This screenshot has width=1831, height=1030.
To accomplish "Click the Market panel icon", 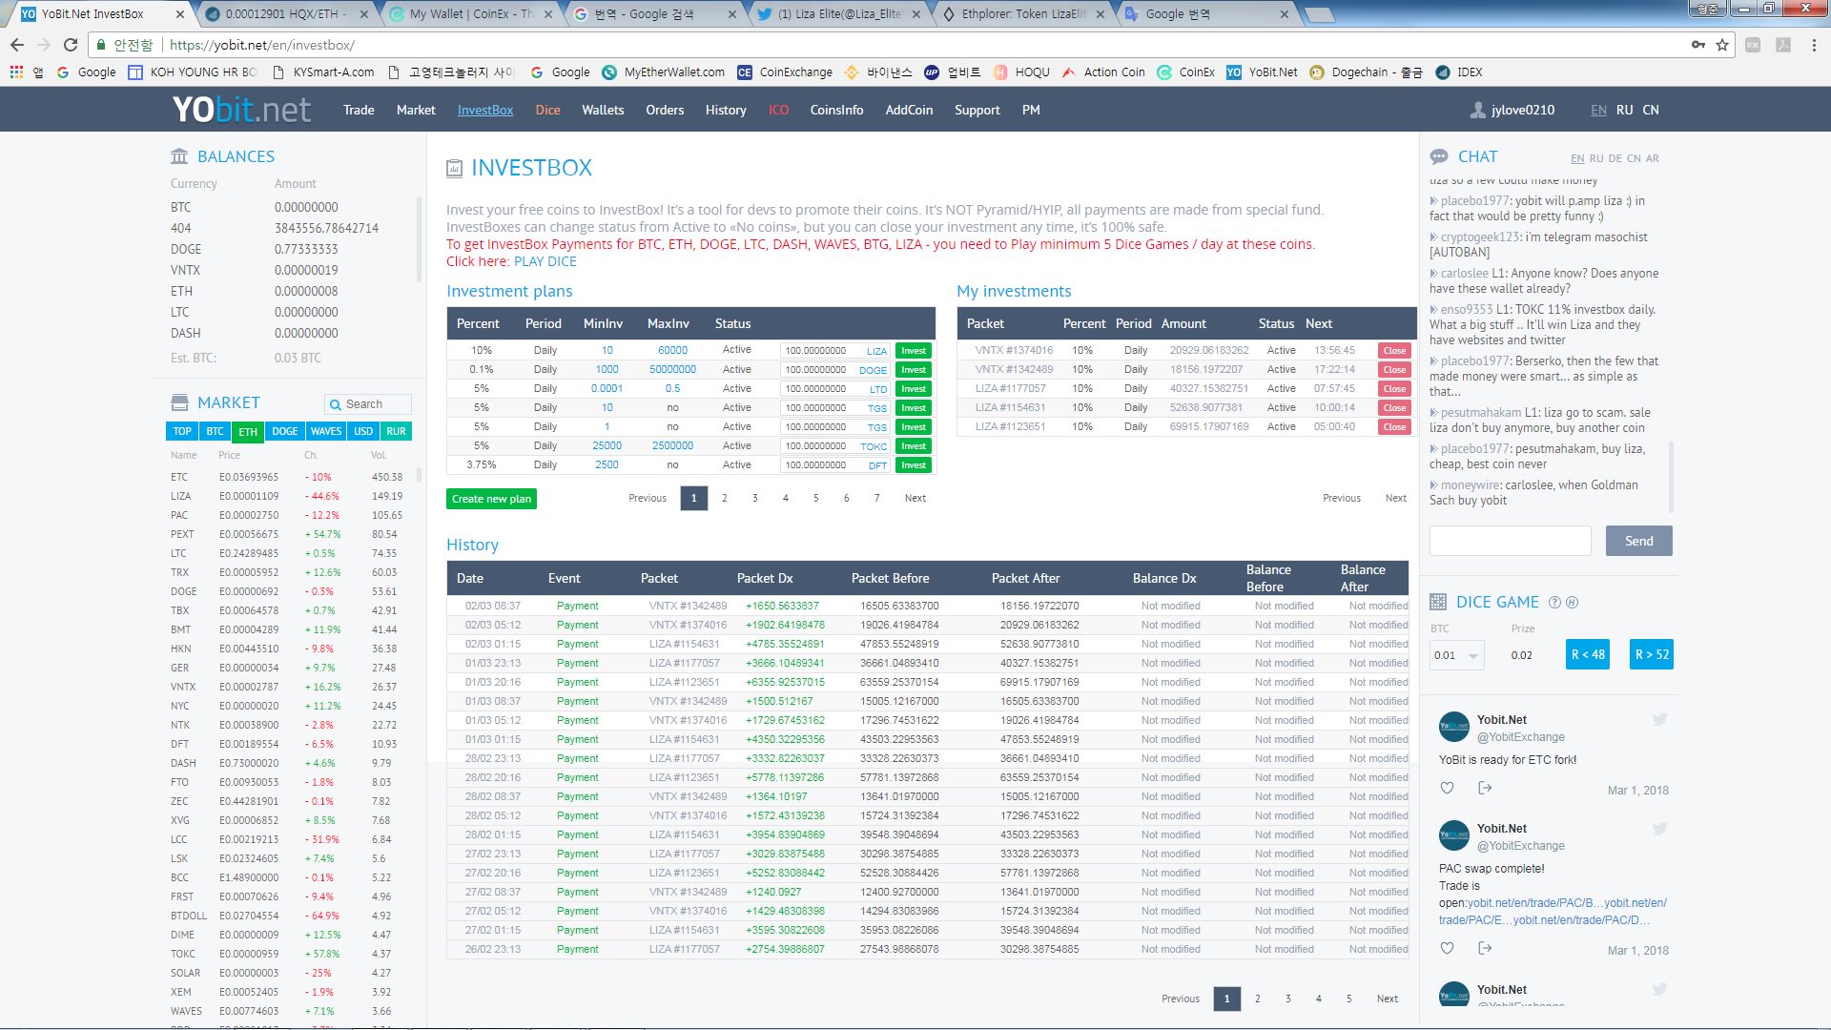I will coord(179,402).
